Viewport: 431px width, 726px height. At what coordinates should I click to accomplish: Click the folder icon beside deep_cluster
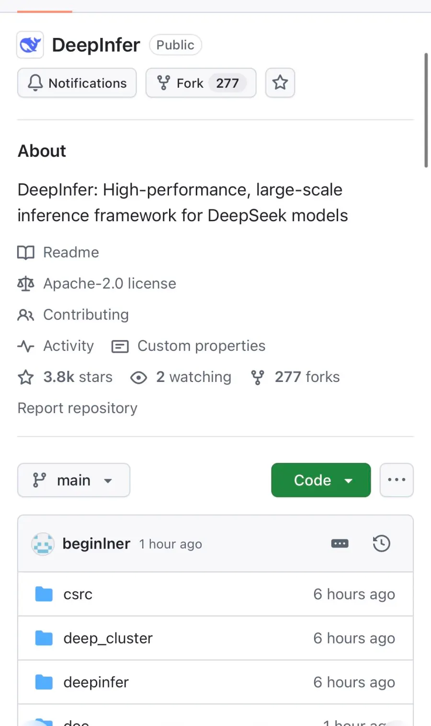[x=44, y=638]
